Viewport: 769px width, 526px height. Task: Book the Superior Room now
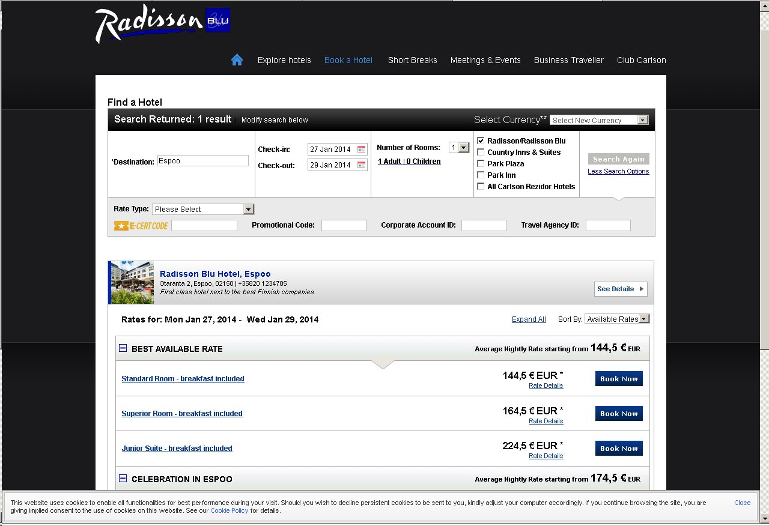[x=619, y=414]
